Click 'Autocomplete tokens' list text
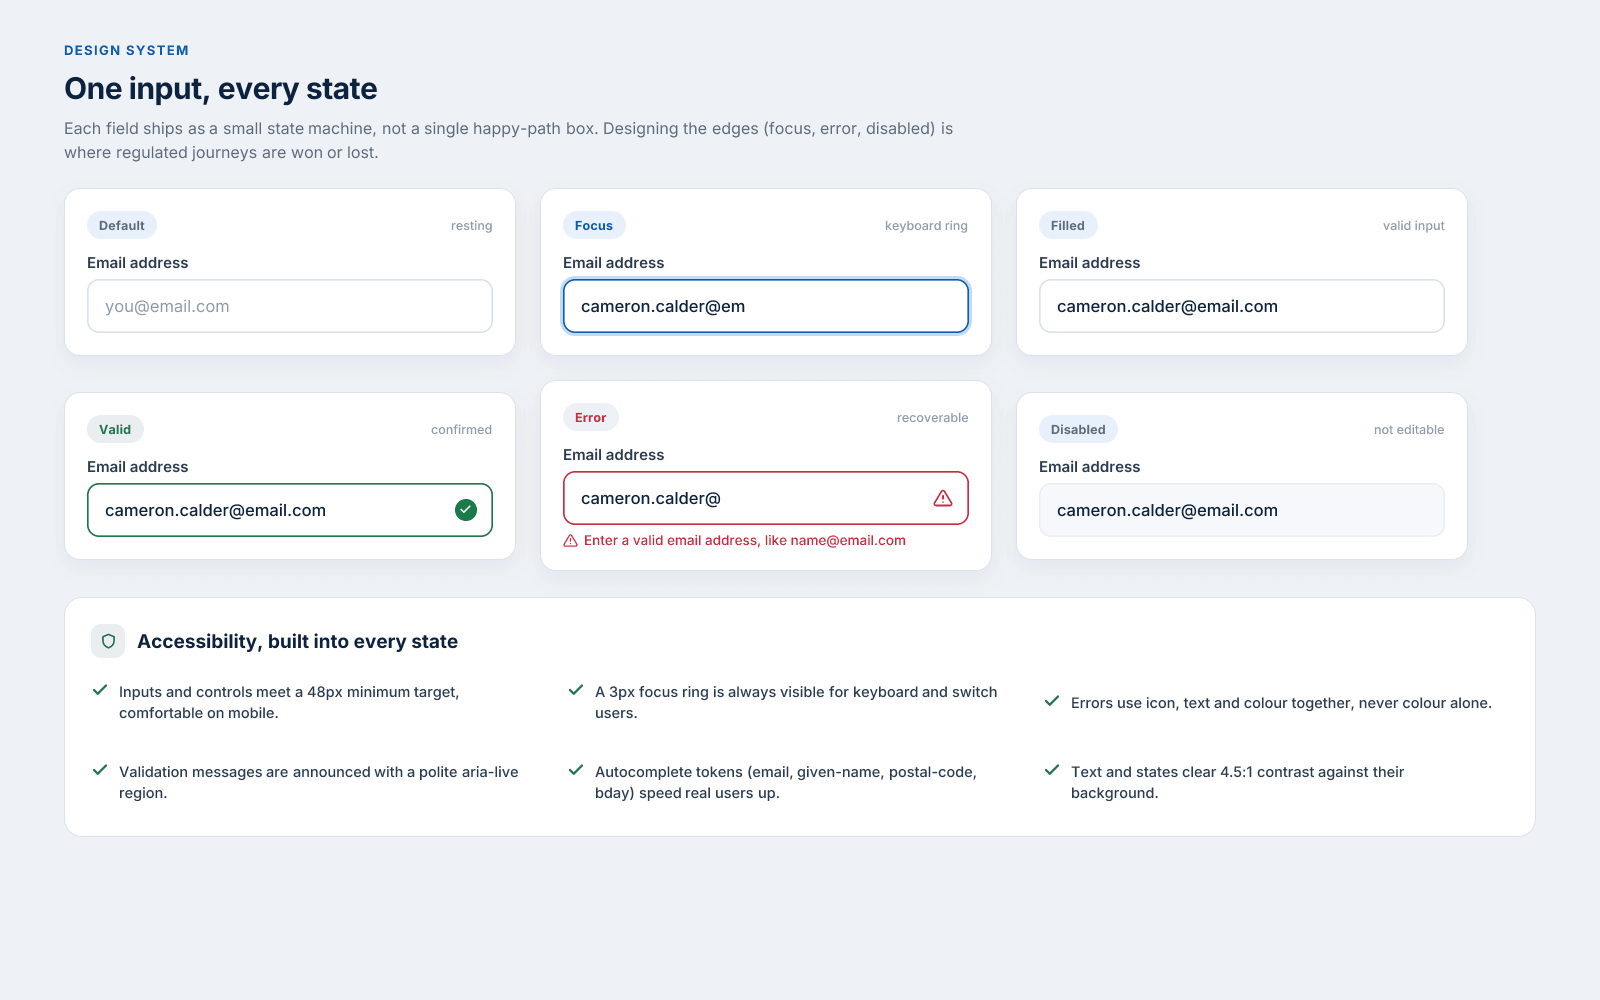The height and width of the screenshot is (1000, 1600). point(786,781)
